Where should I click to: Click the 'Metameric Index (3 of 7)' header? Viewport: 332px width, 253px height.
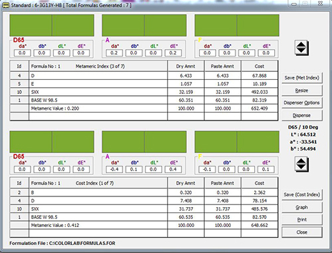coord(100,67)
